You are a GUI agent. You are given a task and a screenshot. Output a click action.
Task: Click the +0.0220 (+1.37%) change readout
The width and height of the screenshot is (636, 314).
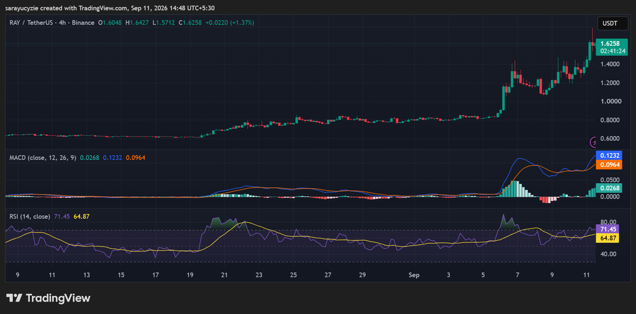[230, 23]
